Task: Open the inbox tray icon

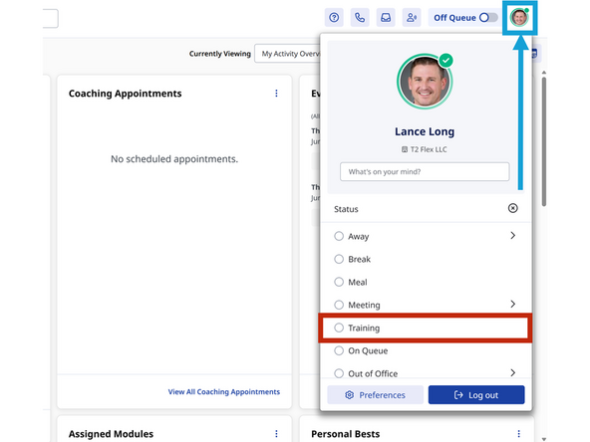Action: 386,18
